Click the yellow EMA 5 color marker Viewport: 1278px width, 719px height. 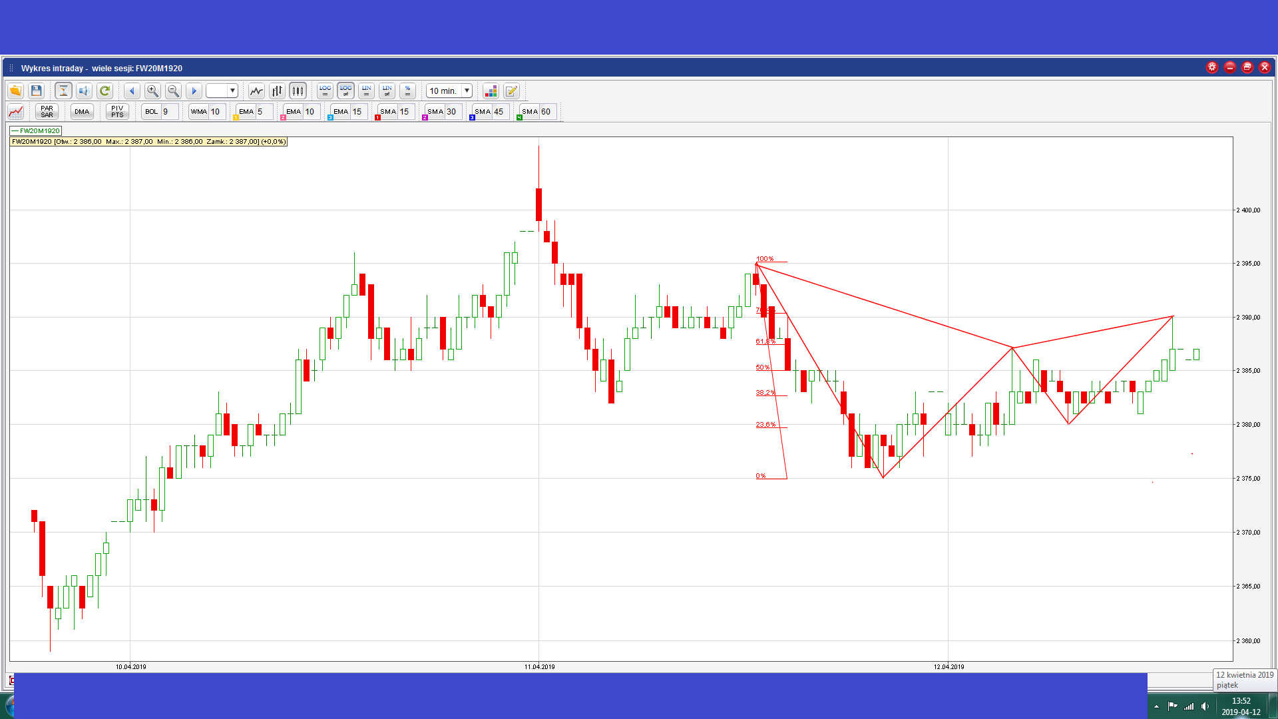236,118
